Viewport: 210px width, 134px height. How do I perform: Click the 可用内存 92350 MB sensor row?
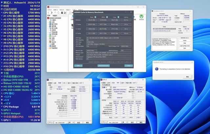tap(20, 70)
